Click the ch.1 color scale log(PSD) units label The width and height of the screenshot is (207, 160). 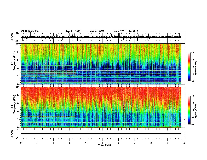click(x=196, y=68)
